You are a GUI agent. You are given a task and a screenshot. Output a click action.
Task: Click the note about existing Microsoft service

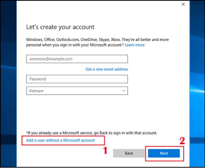point(92,133)
